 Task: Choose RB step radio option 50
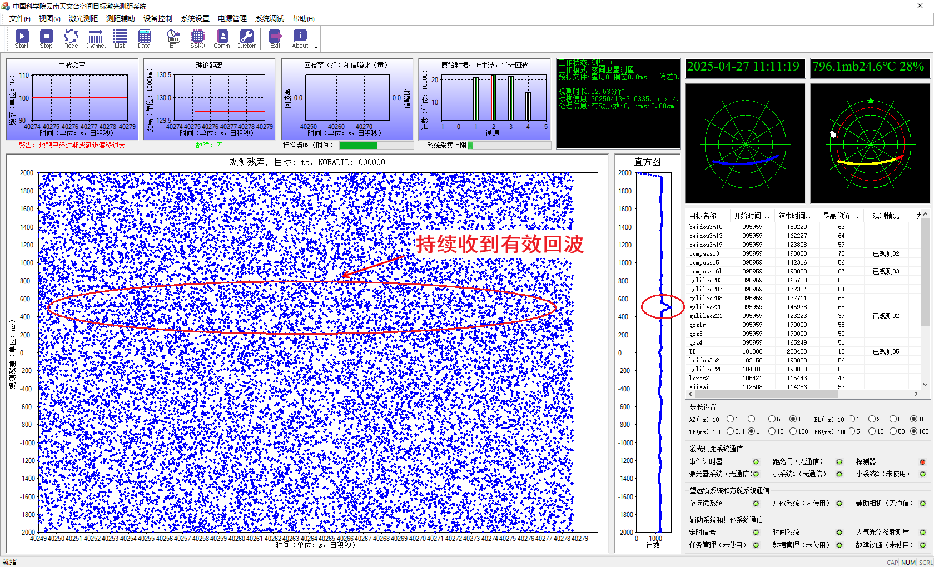893,431
